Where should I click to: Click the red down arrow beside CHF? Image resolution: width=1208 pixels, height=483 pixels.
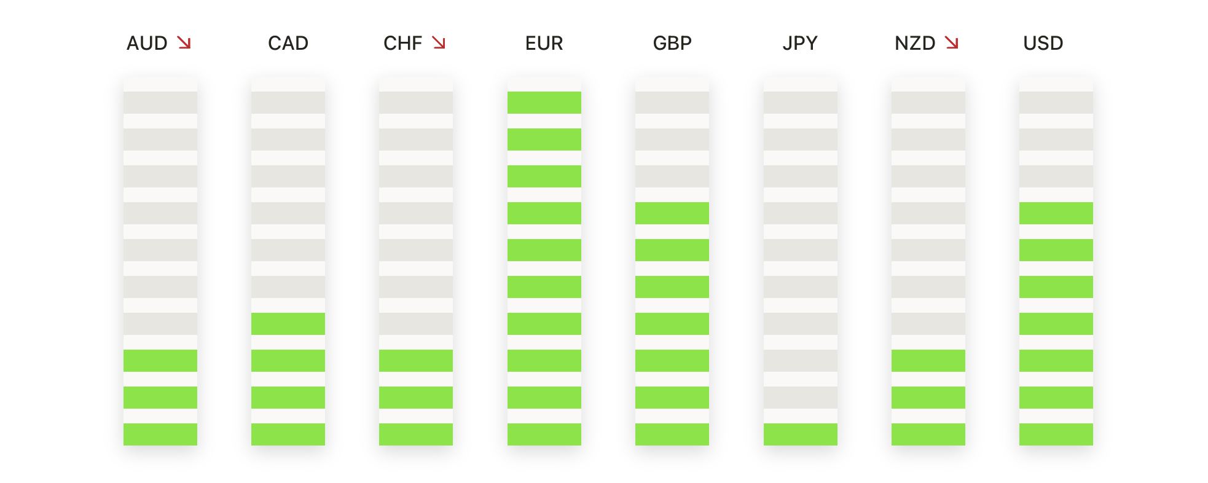pyautogui.click(x=438, y=42)
